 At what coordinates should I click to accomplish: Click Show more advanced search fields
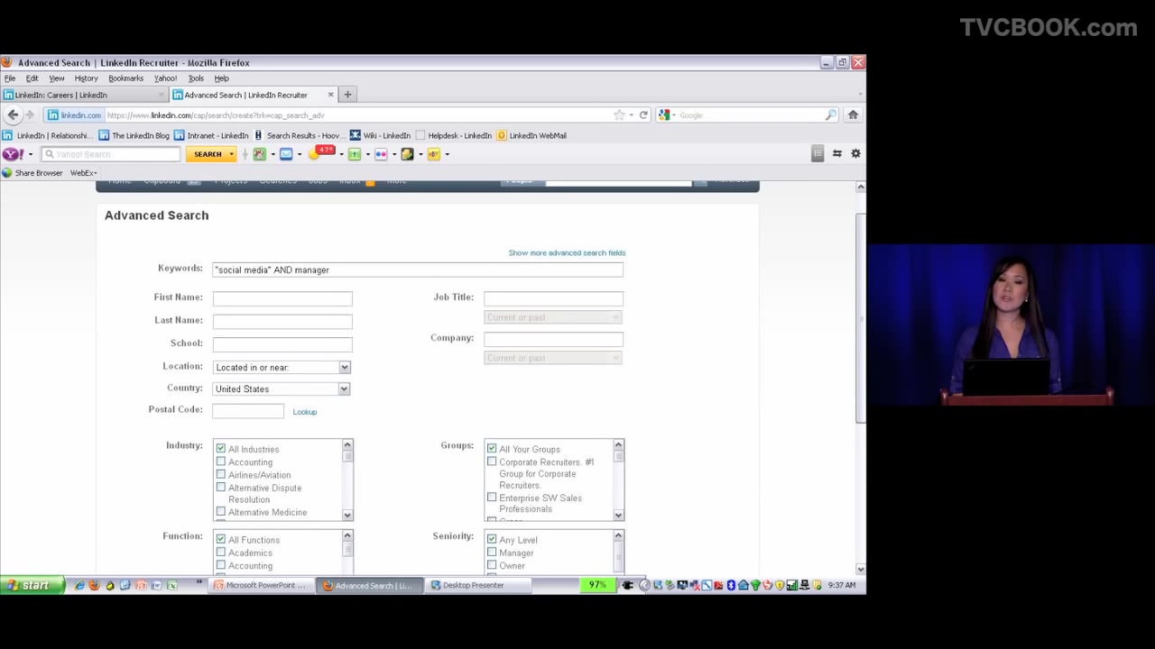pos(567,253)
